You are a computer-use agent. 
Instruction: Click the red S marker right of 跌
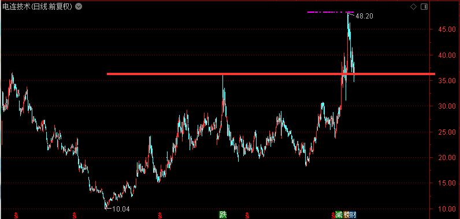[x=247, y=215]
